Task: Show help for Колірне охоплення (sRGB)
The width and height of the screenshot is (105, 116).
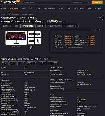Action: tap(18, 110)
